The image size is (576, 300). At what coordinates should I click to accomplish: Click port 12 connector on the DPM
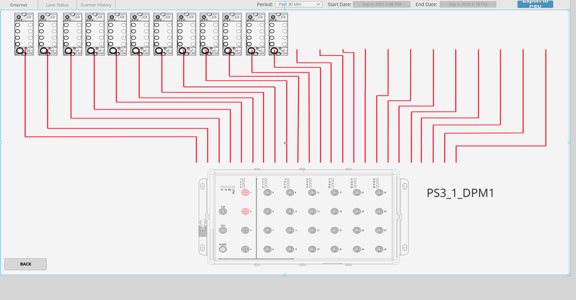(x=289, y=249)
